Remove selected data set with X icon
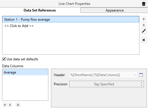Screen dimensions: 148x112 click(144, 40)
